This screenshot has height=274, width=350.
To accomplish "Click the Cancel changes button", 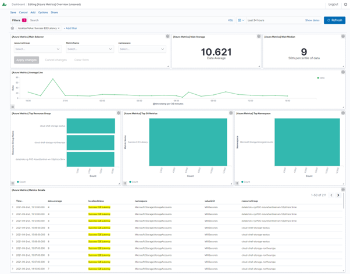I will point(56,60).
